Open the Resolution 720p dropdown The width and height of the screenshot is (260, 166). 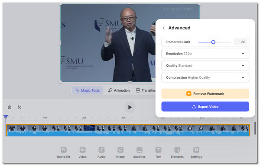pyautogui.click(x=205, y=54)
